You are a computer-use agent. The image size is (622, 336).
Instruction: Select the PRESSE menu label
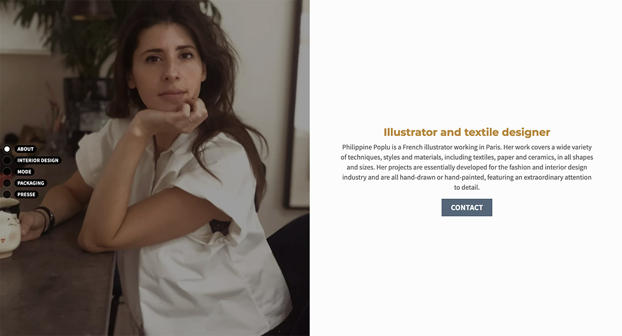(26, 194)
